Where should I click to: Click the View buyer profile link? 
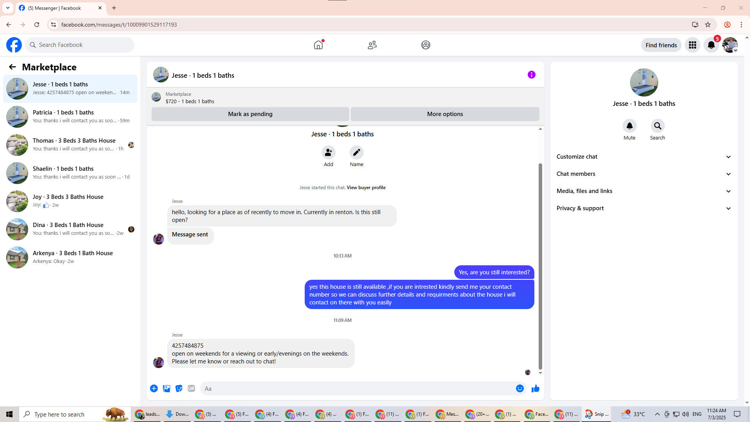366,188
